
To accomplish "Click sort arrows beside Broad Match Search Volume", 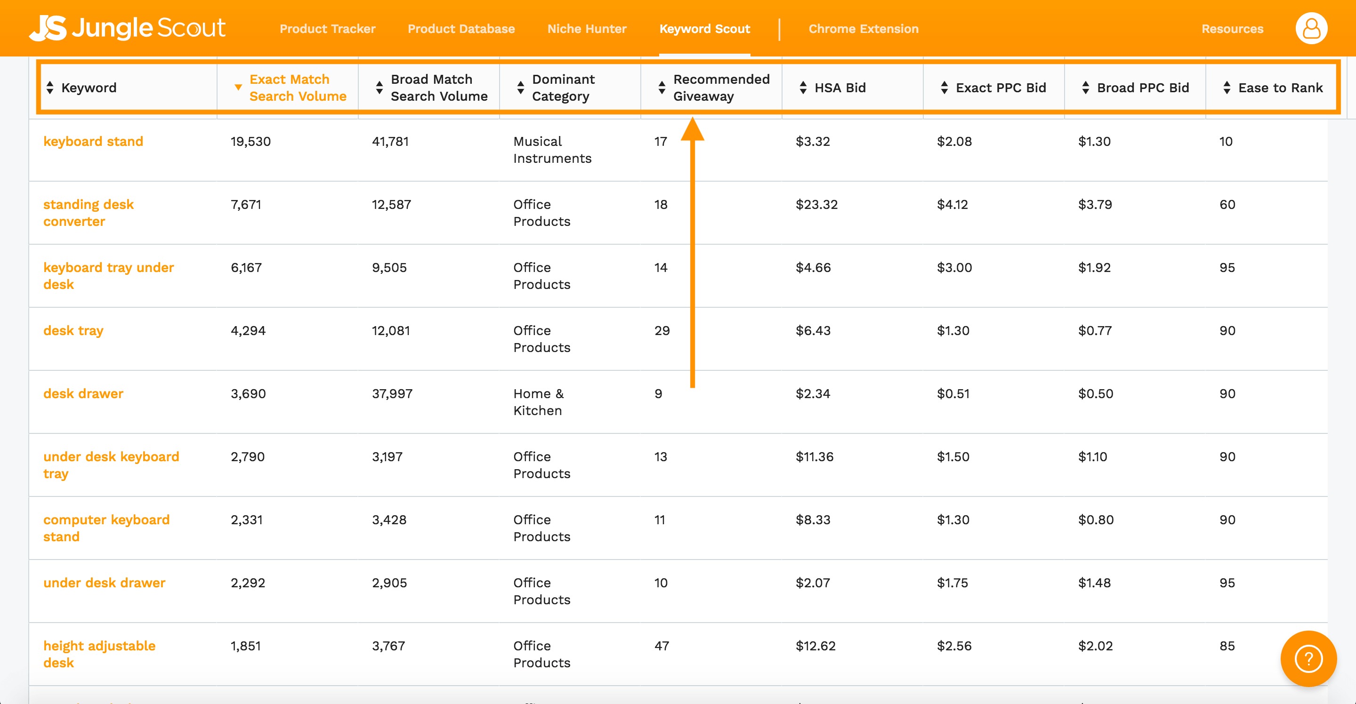I will coord(379,88).
